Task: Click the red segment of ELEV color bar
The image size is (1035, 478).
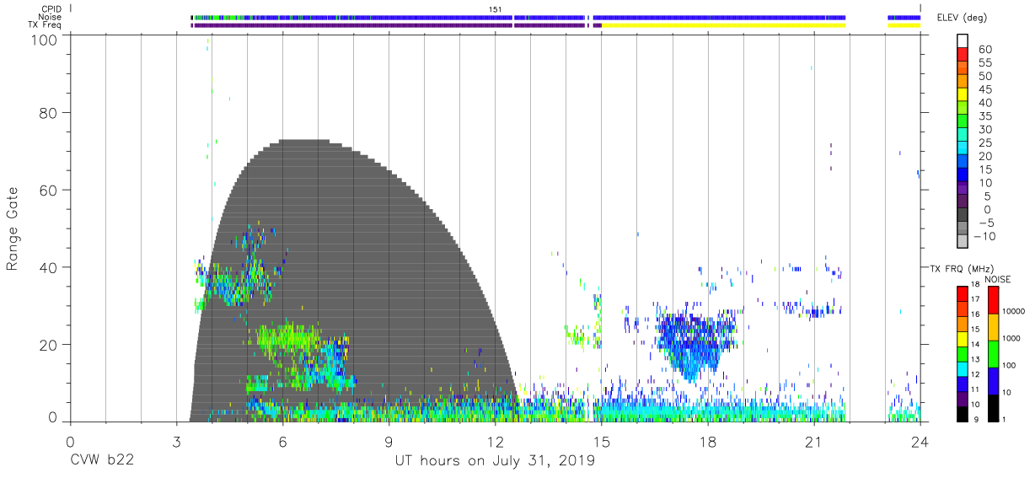Action: click(963, 55)
